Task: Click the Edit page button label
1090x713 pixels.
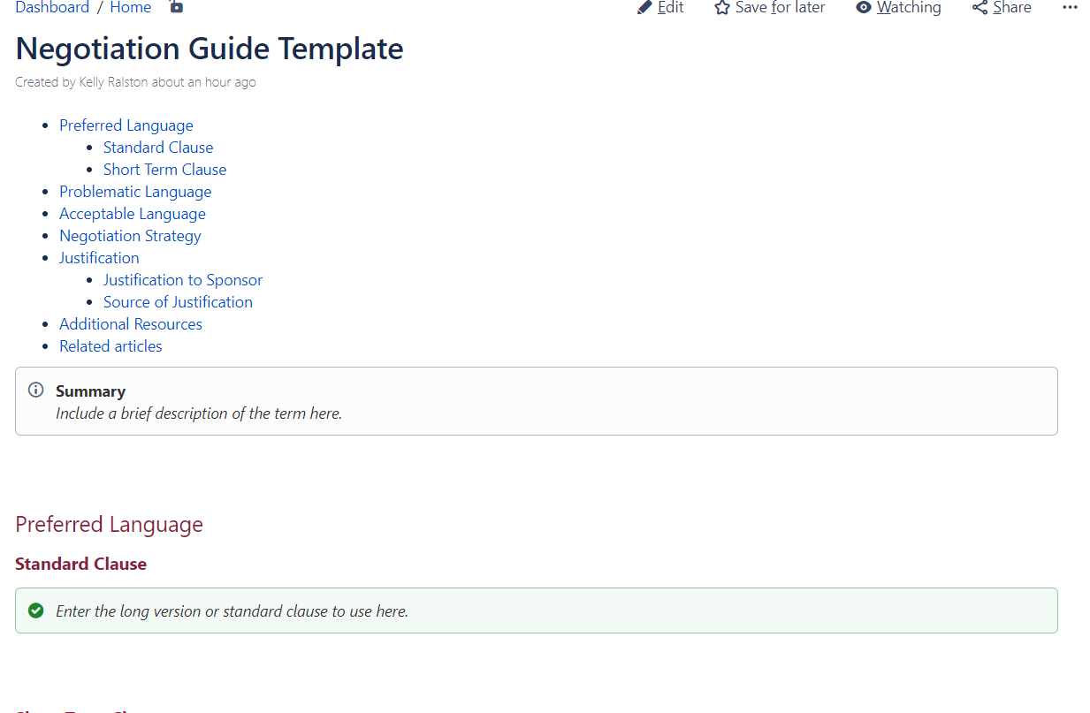Action: (x=671, y=7)
